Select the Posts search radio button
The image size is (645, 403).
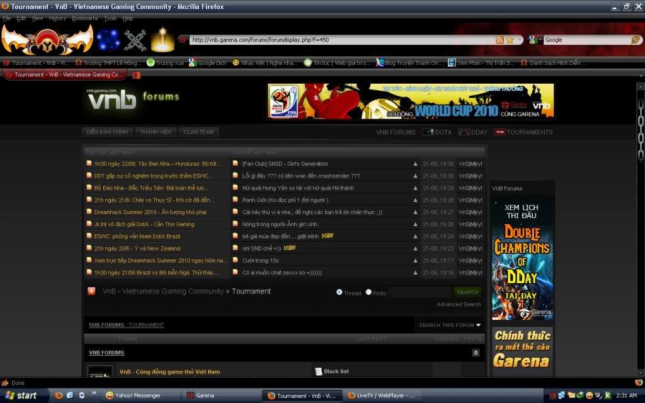(x=368, y=292)
